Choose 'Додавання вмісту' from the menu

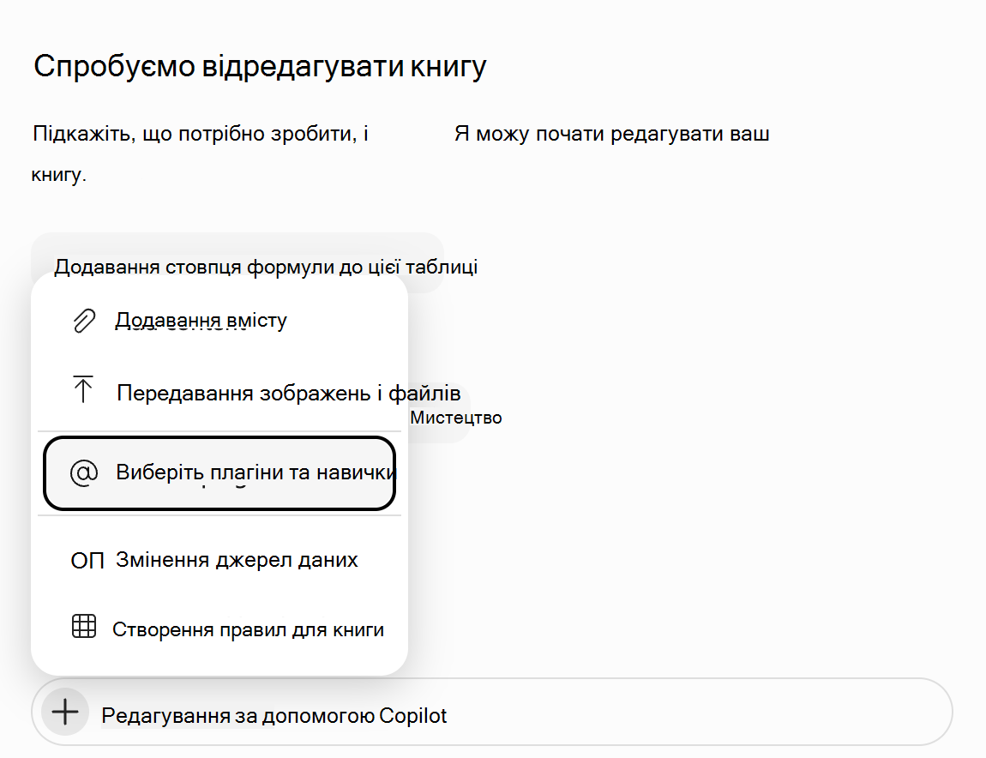click(x=219, y=320)
